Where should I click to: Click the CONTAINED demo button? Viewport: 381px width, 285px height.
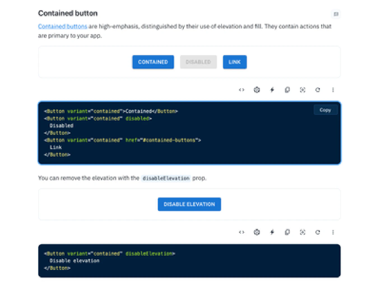153,62
